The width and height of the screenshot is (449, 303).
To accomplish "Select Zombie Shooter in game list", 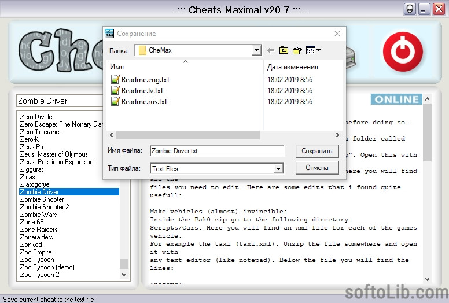I will coord(42,199).
